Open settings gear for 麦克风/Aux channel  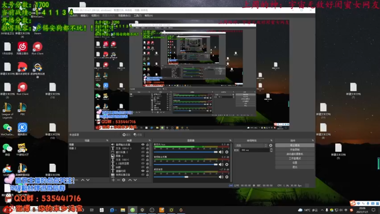[x=227, y=152]
